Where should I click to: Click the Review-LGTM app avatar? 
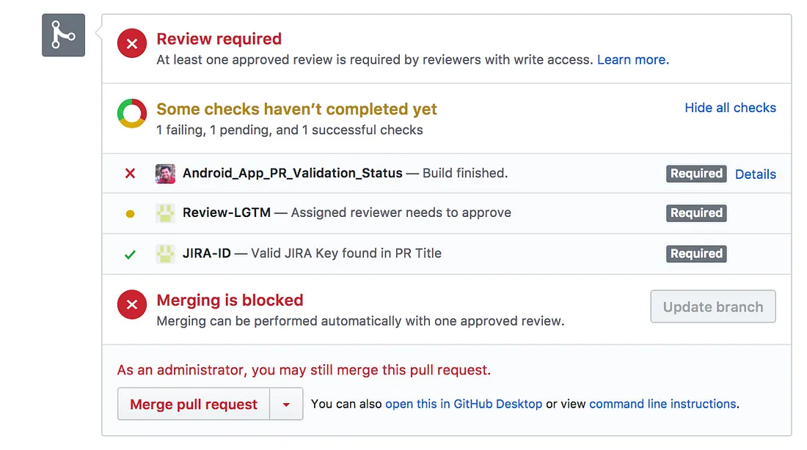coord(165,213)
